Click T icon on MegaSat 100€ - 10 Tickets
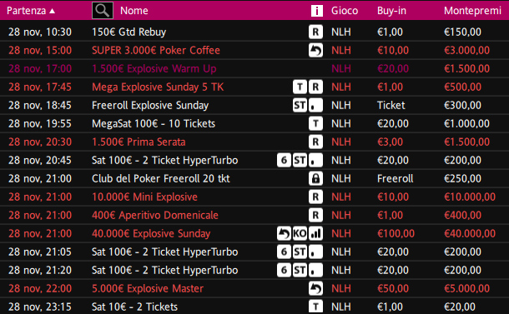The image size is (509, 314). 315,123
